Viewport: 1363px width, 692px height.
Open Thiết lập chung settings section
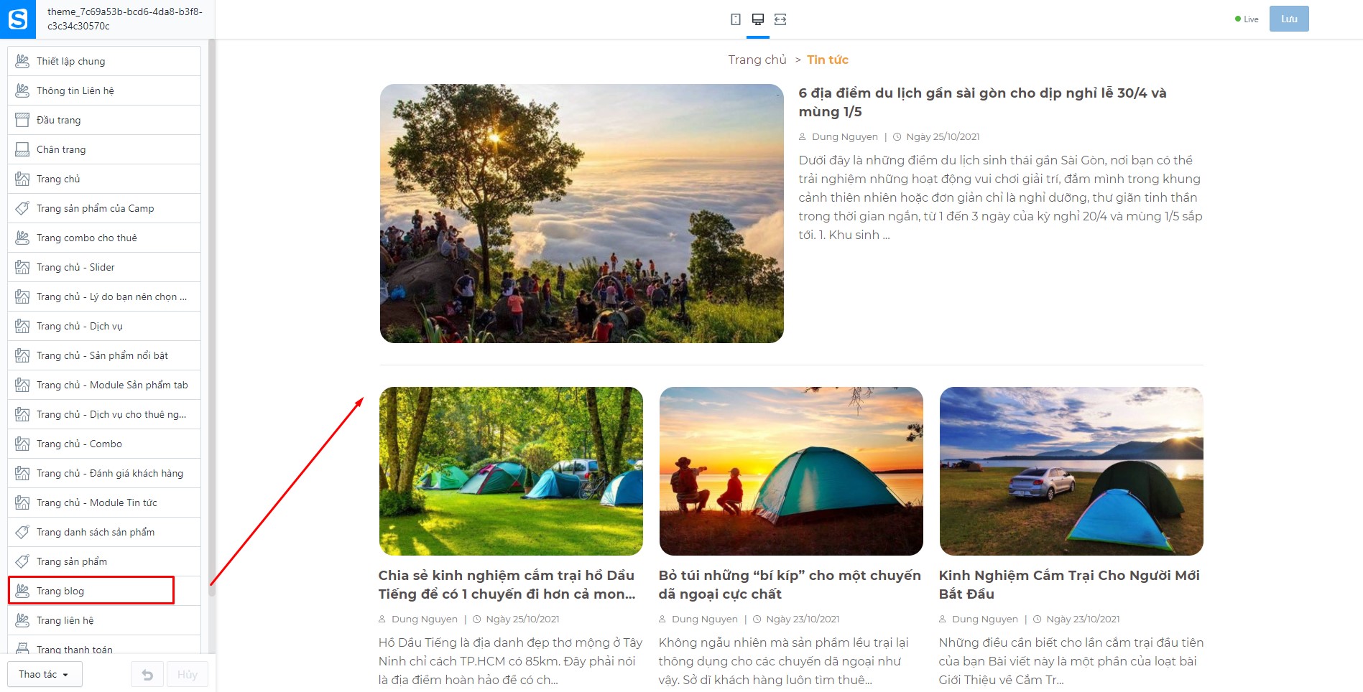[x=104, y=61]
